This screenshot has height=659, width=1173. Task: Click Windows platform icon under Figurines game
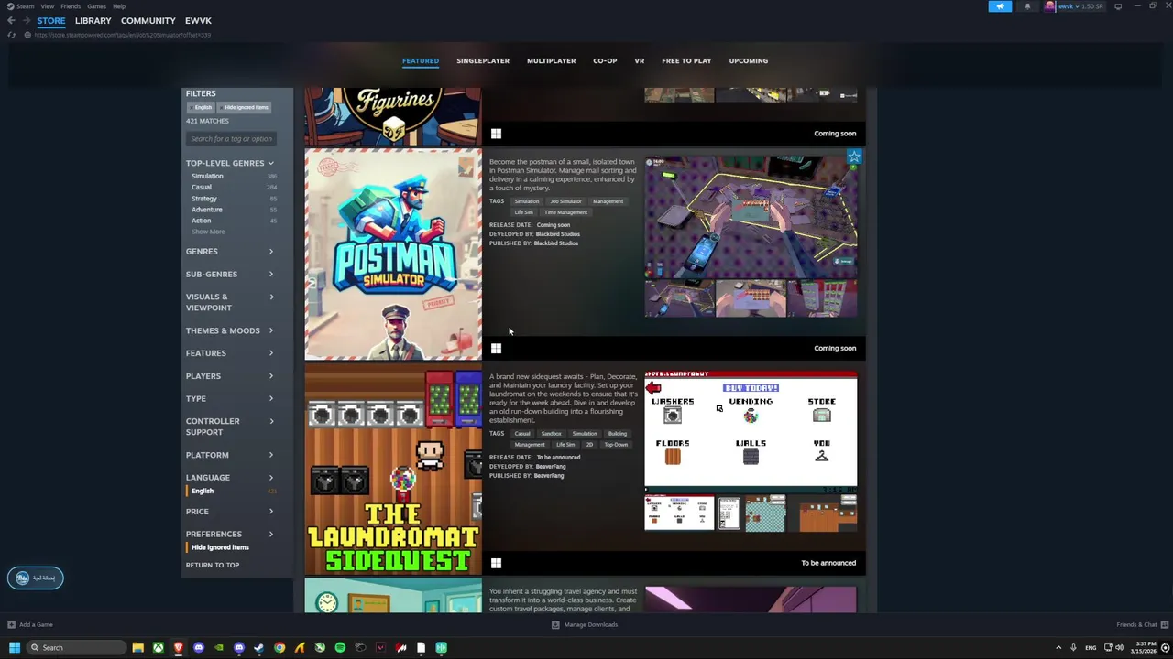(x=496, y=134)
